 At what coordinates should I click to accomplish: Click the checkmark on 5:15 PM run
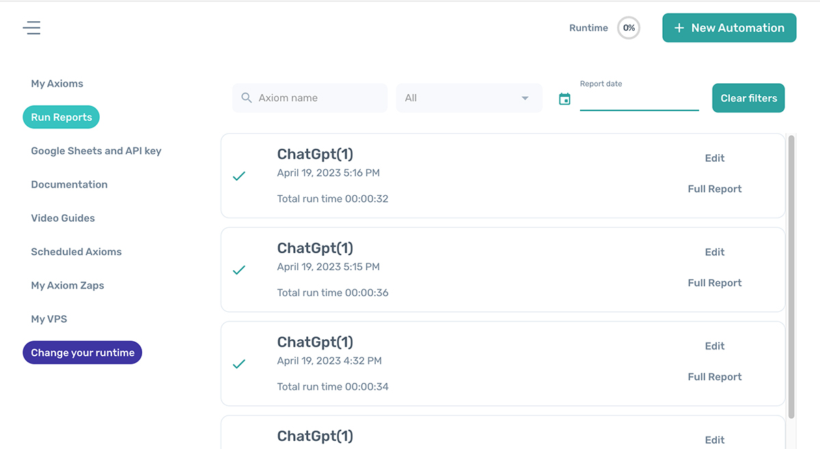[x=239, y=270]
